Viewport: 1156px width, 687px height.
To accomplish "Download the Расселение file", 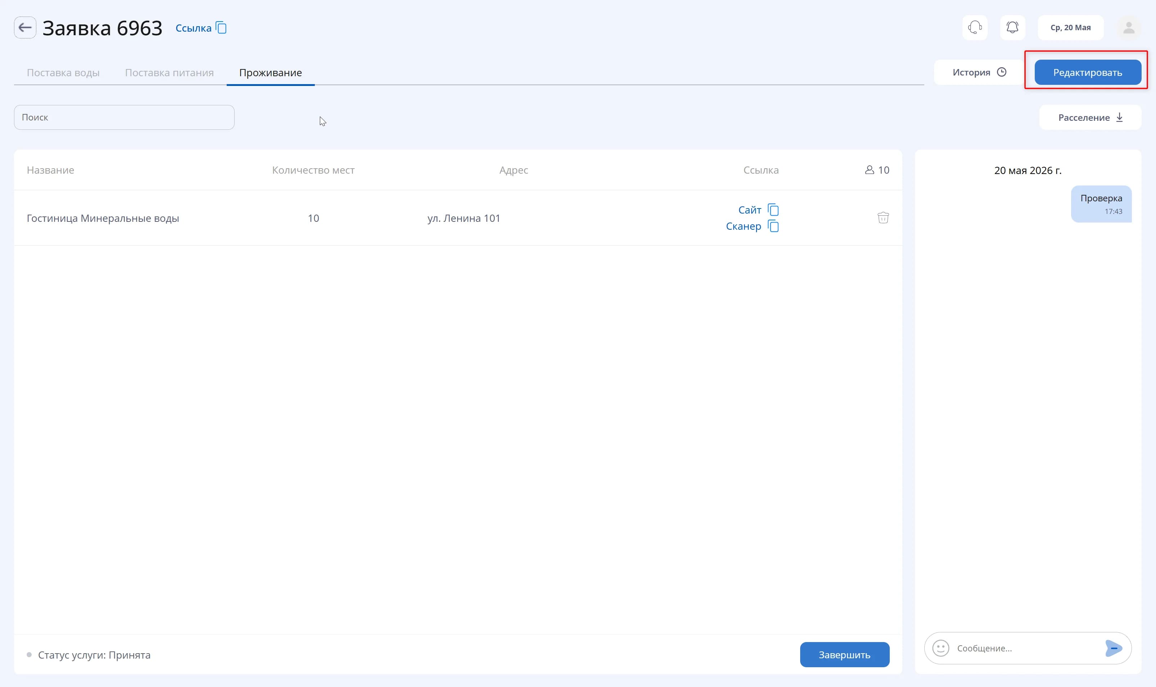I will point(1090,118).
